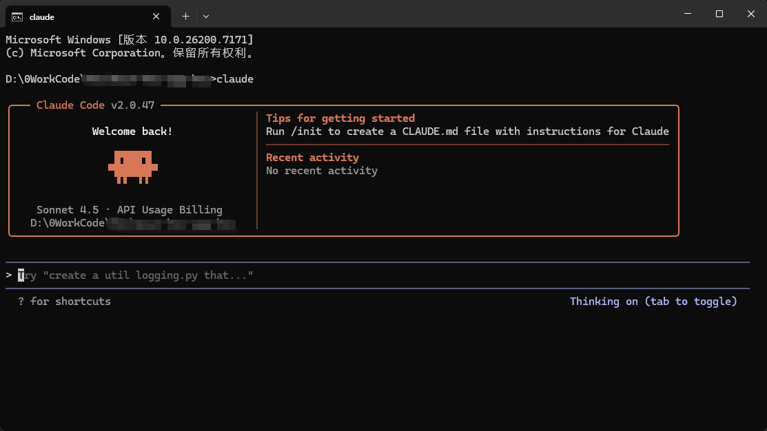
Task: Click the command prompt icon in tab
Action: [17, 17]
